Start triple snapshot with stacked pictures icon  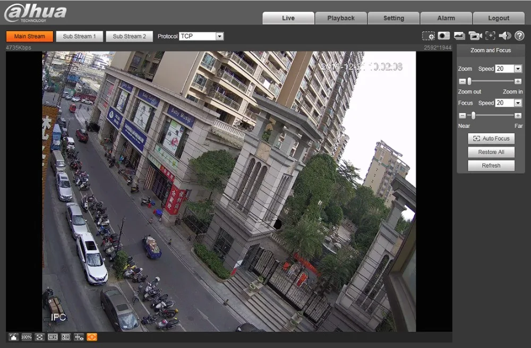point(459,36)
